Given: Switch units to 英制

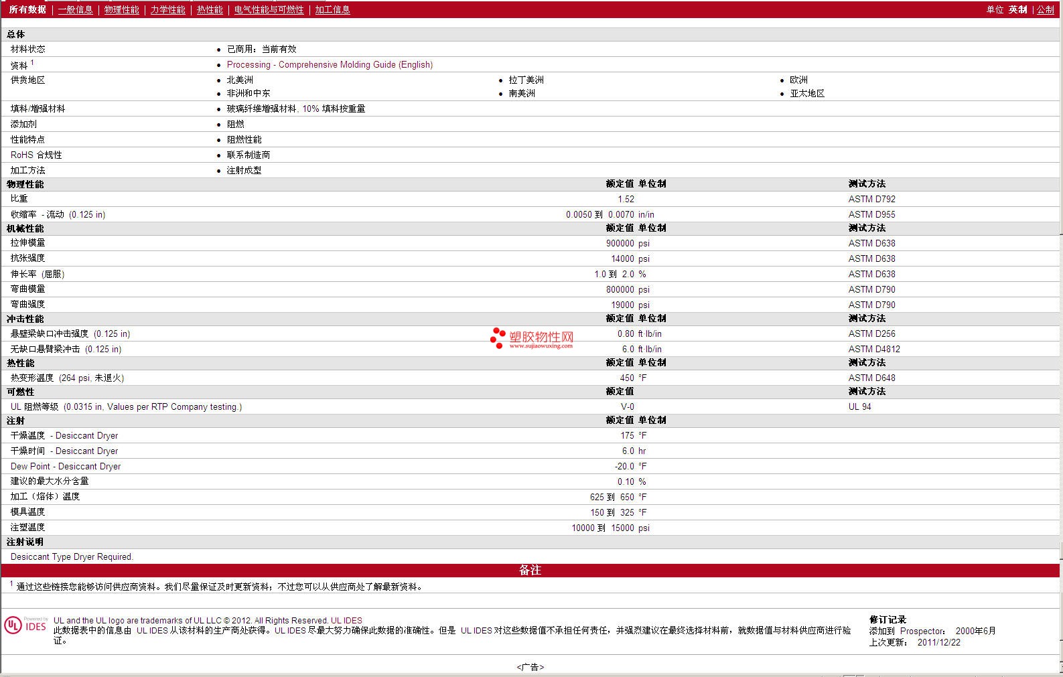Looking at the screenshot, I should click(1017, 9).
